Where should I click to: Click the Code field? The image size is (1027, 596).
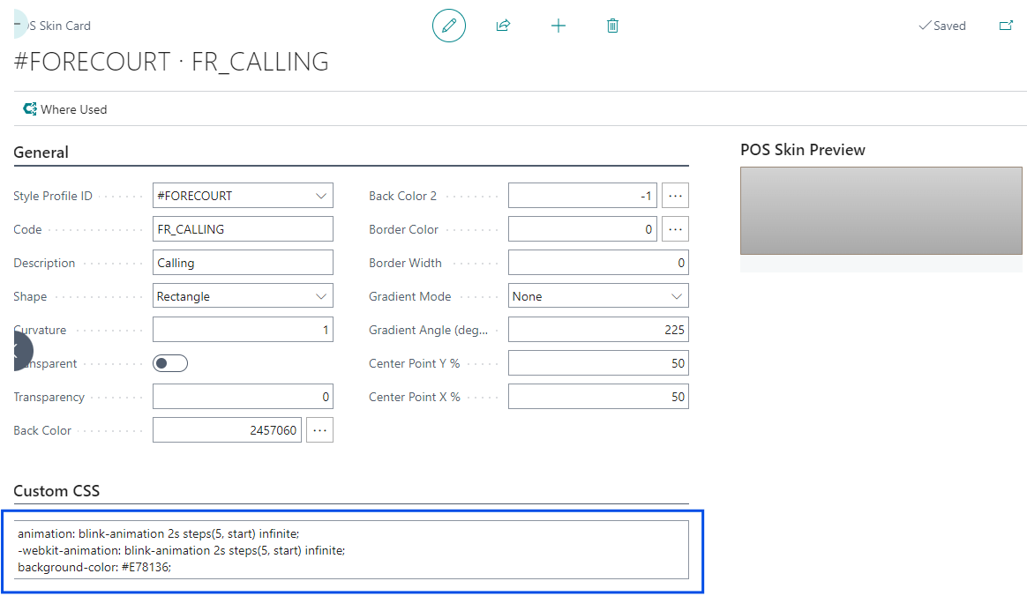point(243,229)
